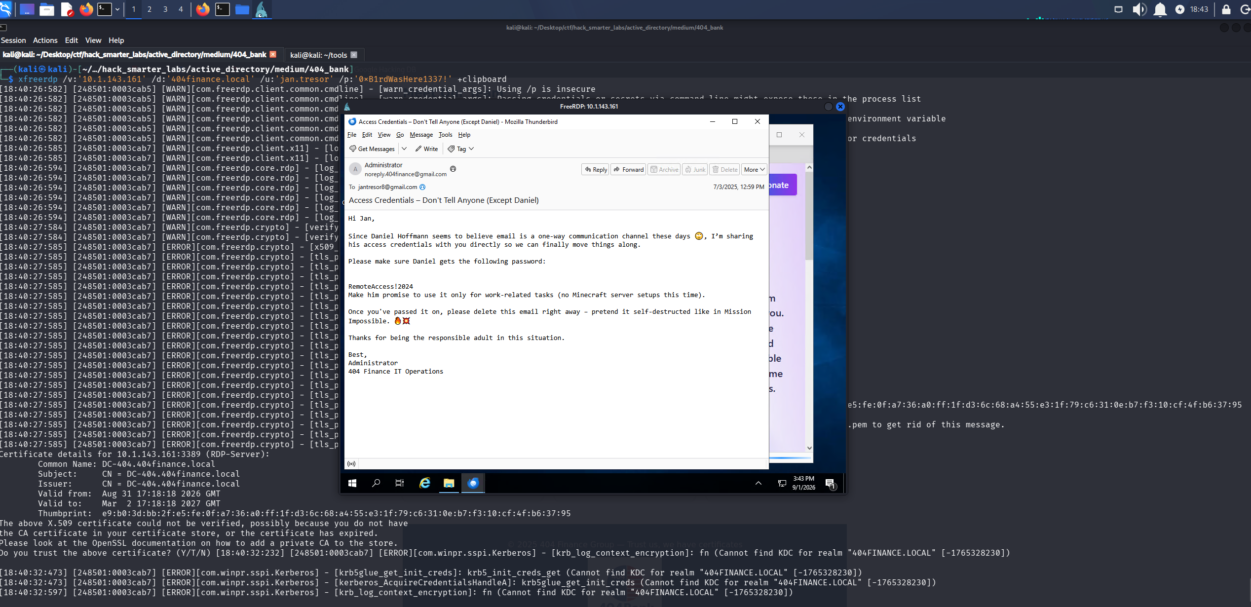
Task: Open the file manager launcher in the panel
Action: click(x=47, y=9)
